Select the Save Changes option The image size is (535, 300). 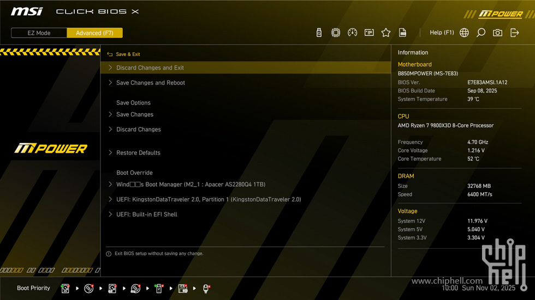pos(135,115)
